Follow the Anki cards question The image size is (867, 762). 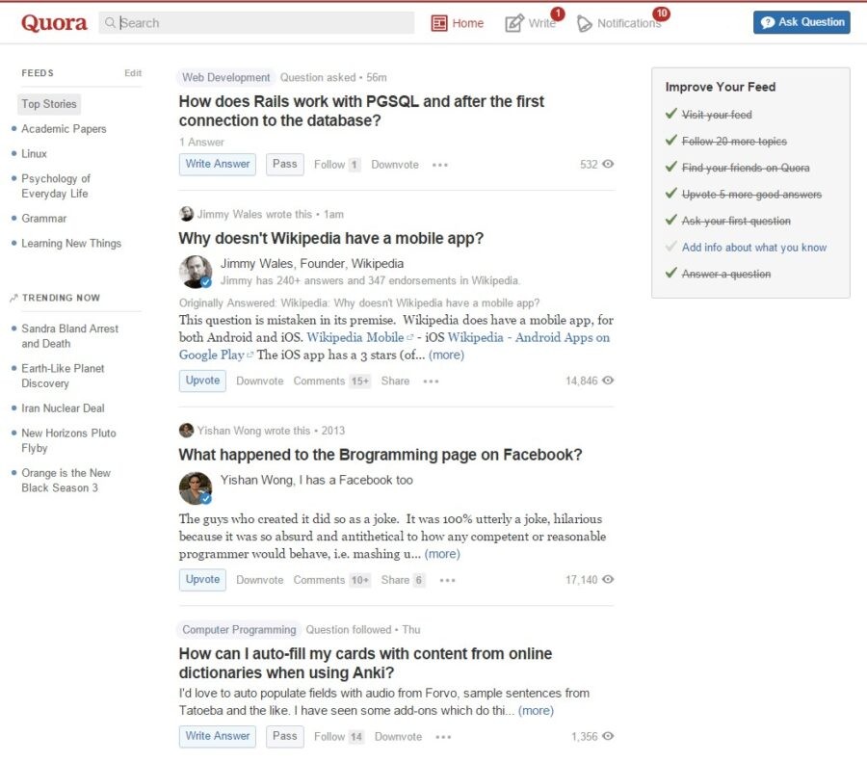click(339, 737)
